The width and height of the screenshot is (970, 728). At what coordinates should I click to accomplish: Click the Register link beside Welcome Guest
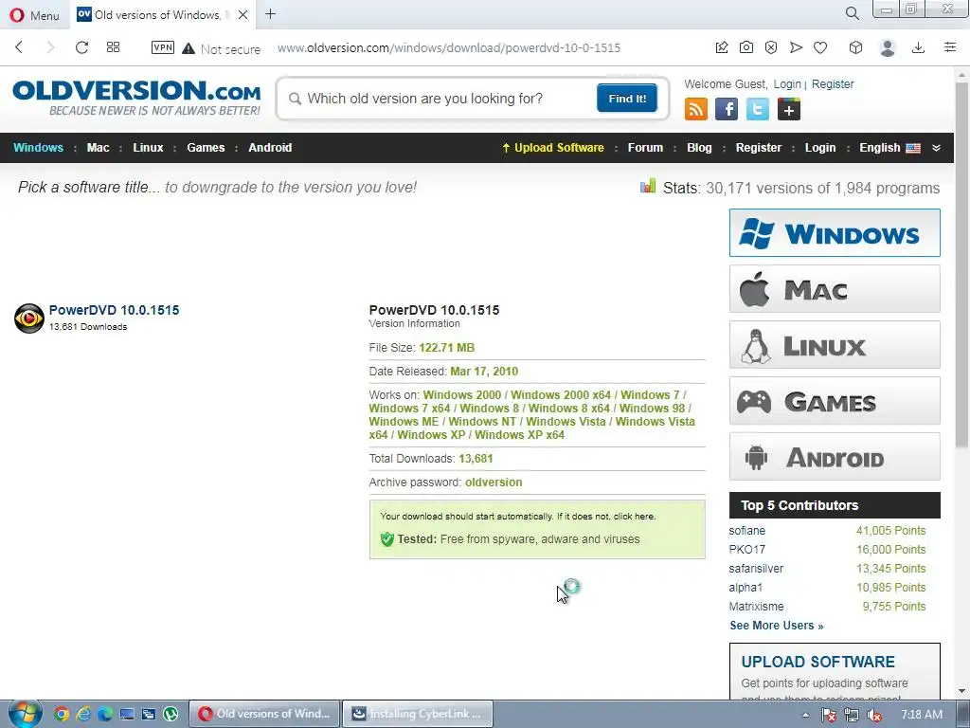[x=833, y=84]
